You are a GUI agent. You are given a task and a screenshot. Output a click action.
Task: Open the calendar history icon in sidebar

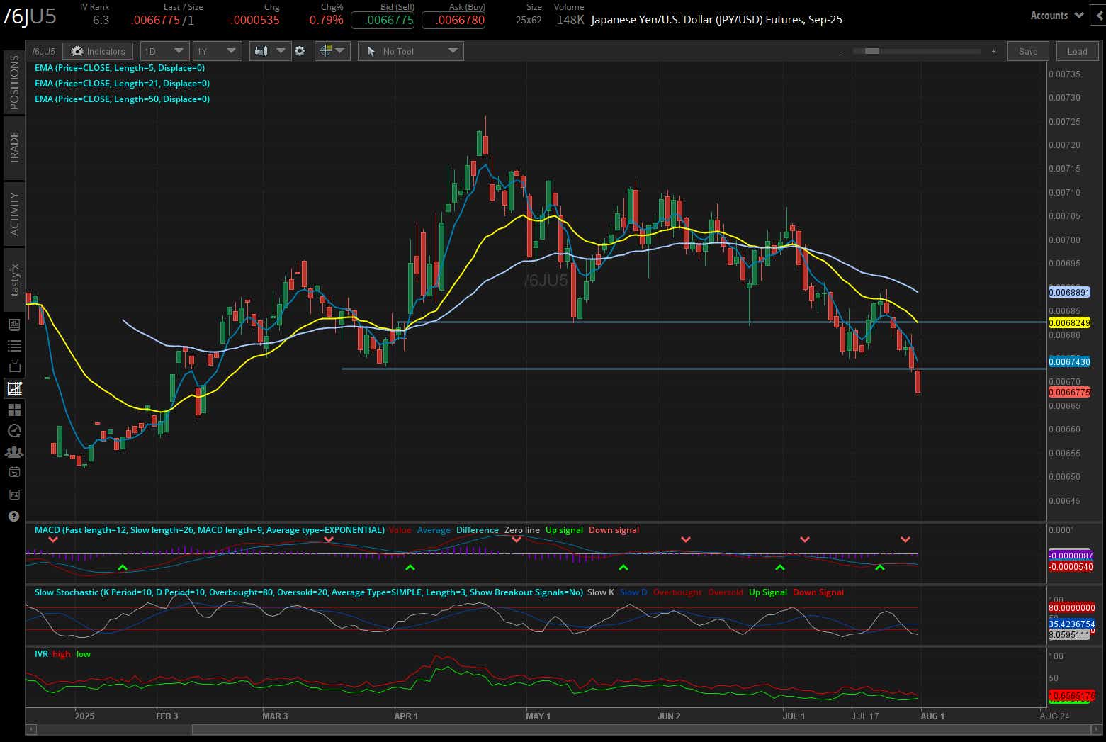tap(13, 473)
